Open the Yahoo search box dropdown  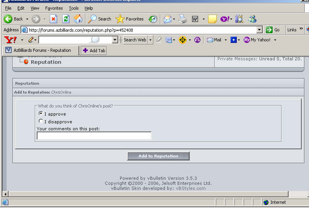[115, 40]
